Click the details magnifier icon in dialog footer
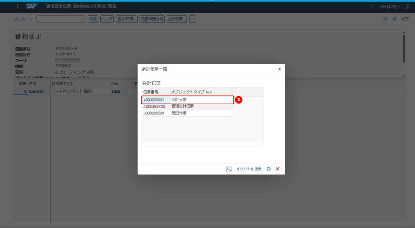415x228 pixels. tap(229, 169)
